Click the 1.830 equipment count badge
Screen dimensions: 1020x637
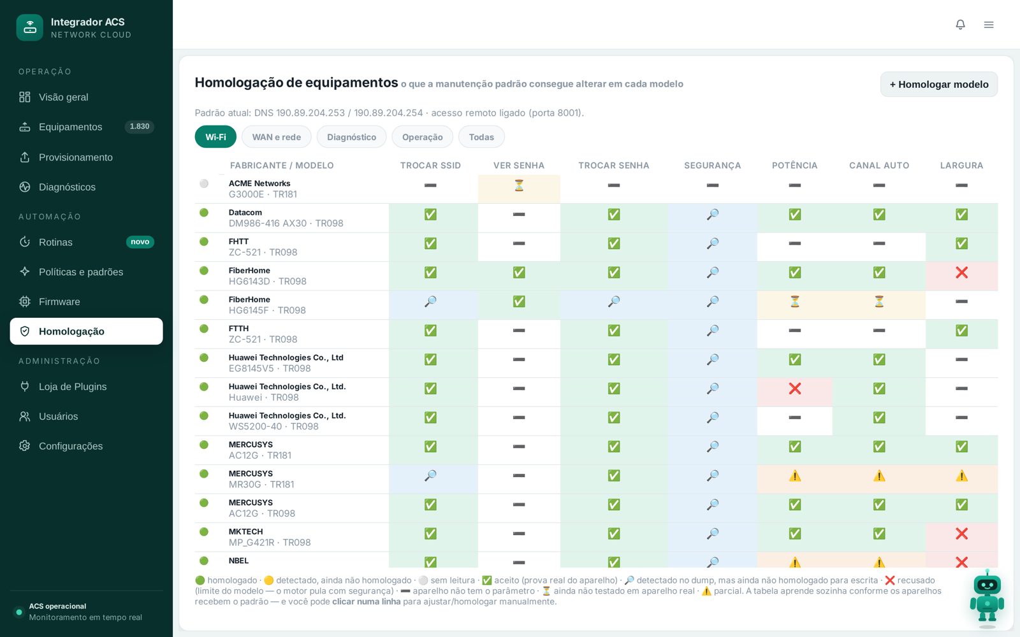pos(140,127)
